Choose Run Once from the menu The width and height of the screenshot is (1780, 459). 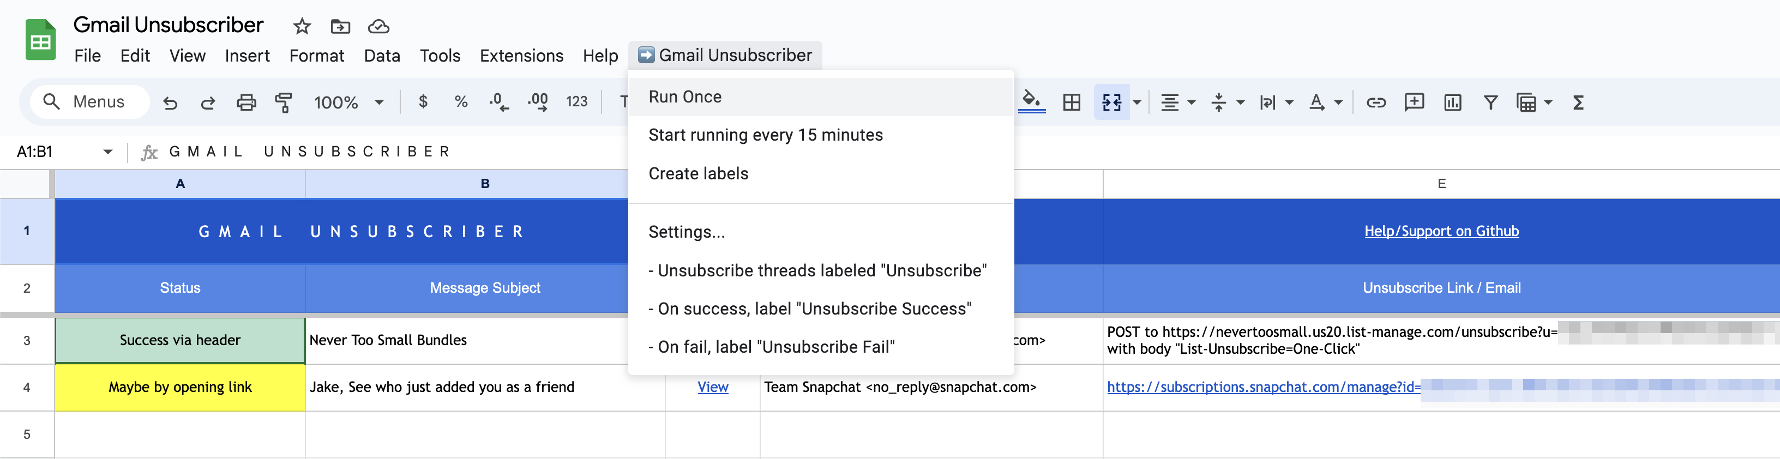pos(821,96)
